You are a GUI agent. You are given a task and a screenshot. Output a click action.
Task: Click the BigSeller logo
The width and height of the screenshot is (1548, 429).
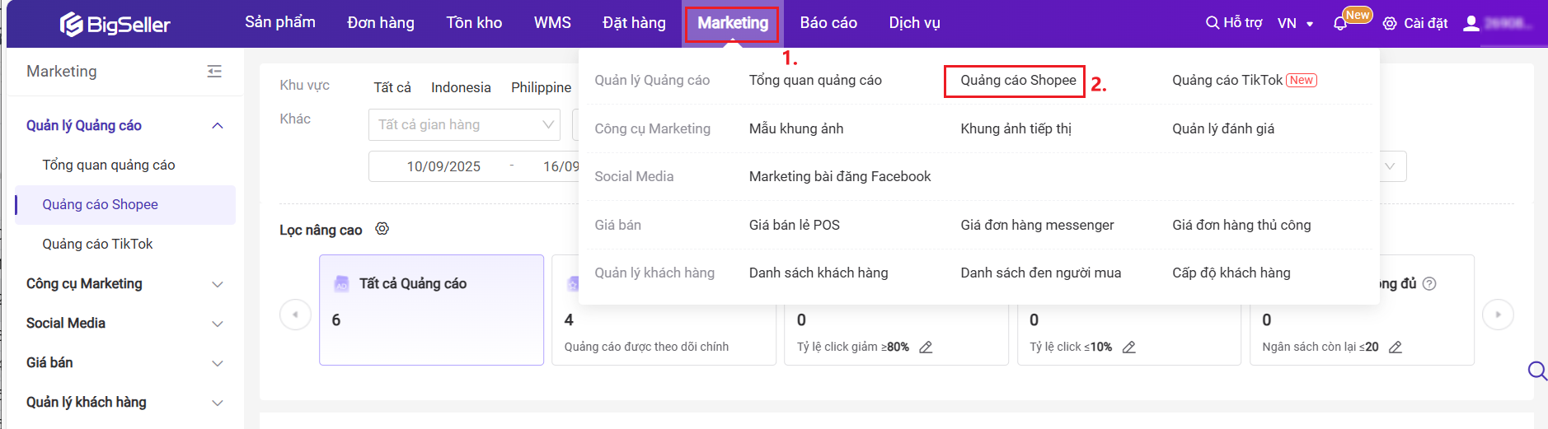(x=115, y=24)
